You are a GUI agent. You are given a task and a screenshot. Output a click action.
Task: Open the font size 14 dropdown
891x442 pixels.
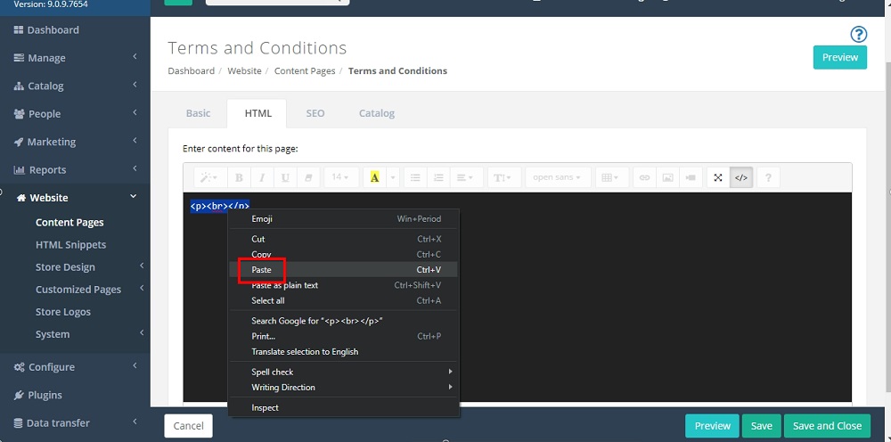point(340,177)
